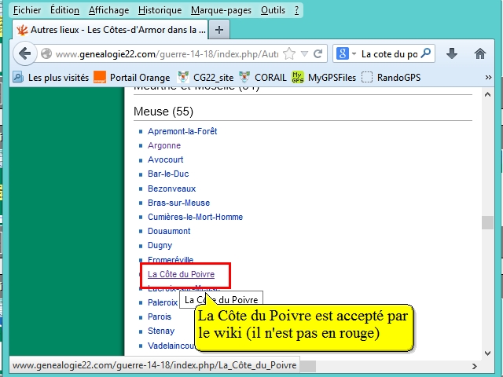Open the Portail Orange bookmark
Screen dimensions: 503x377
(131, 78)
